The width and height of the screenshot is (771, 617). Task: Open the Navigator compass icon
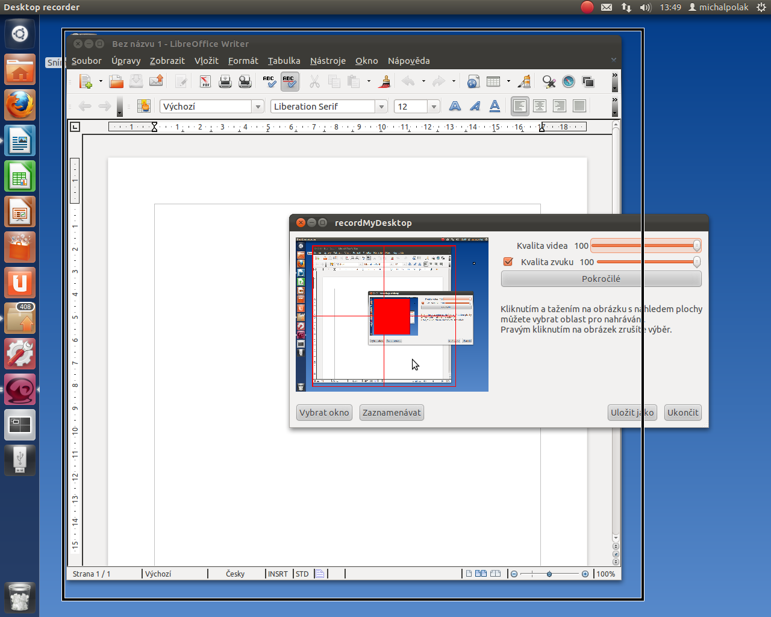coord(569,81)
